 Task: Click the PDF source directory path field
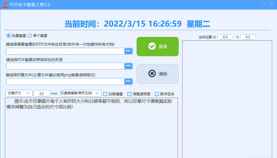pos(65,51)
